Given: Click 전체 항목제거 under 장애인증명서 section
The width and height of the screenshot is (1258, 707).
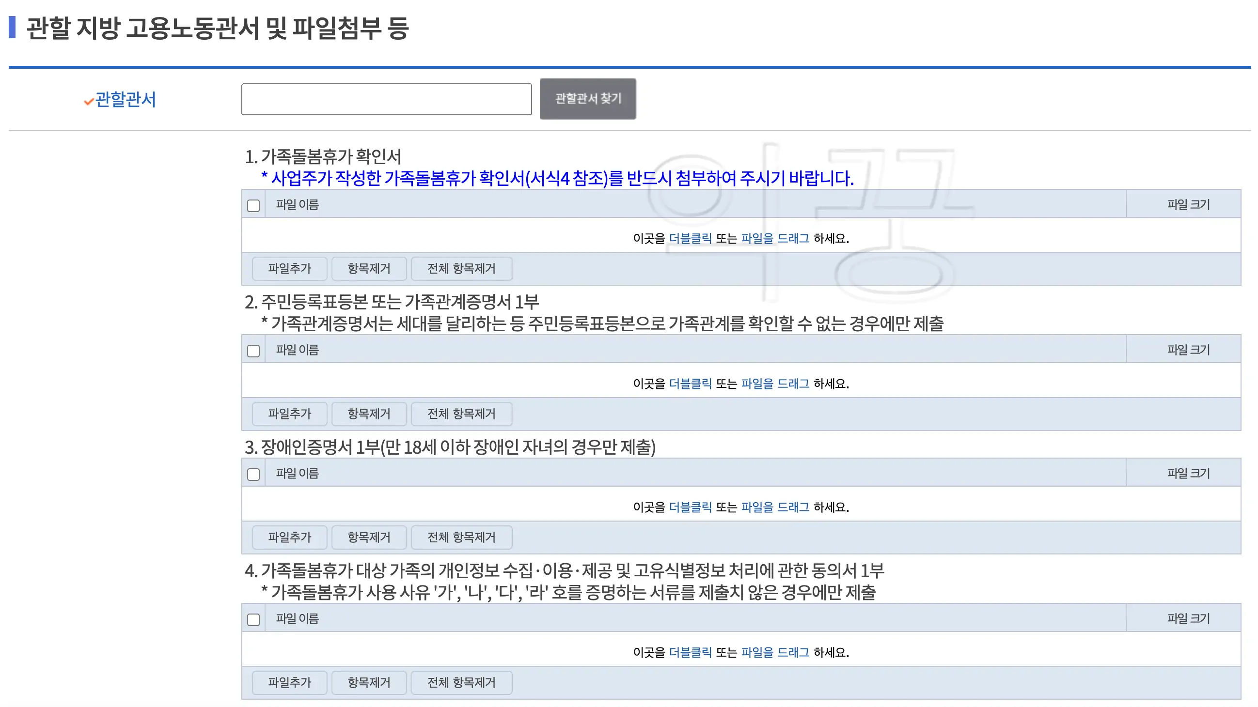Looking at the screenshot, I should 461,537.
